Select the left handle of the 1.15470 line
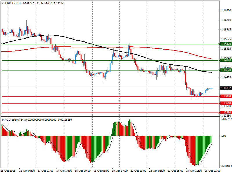 pos(2,44)
